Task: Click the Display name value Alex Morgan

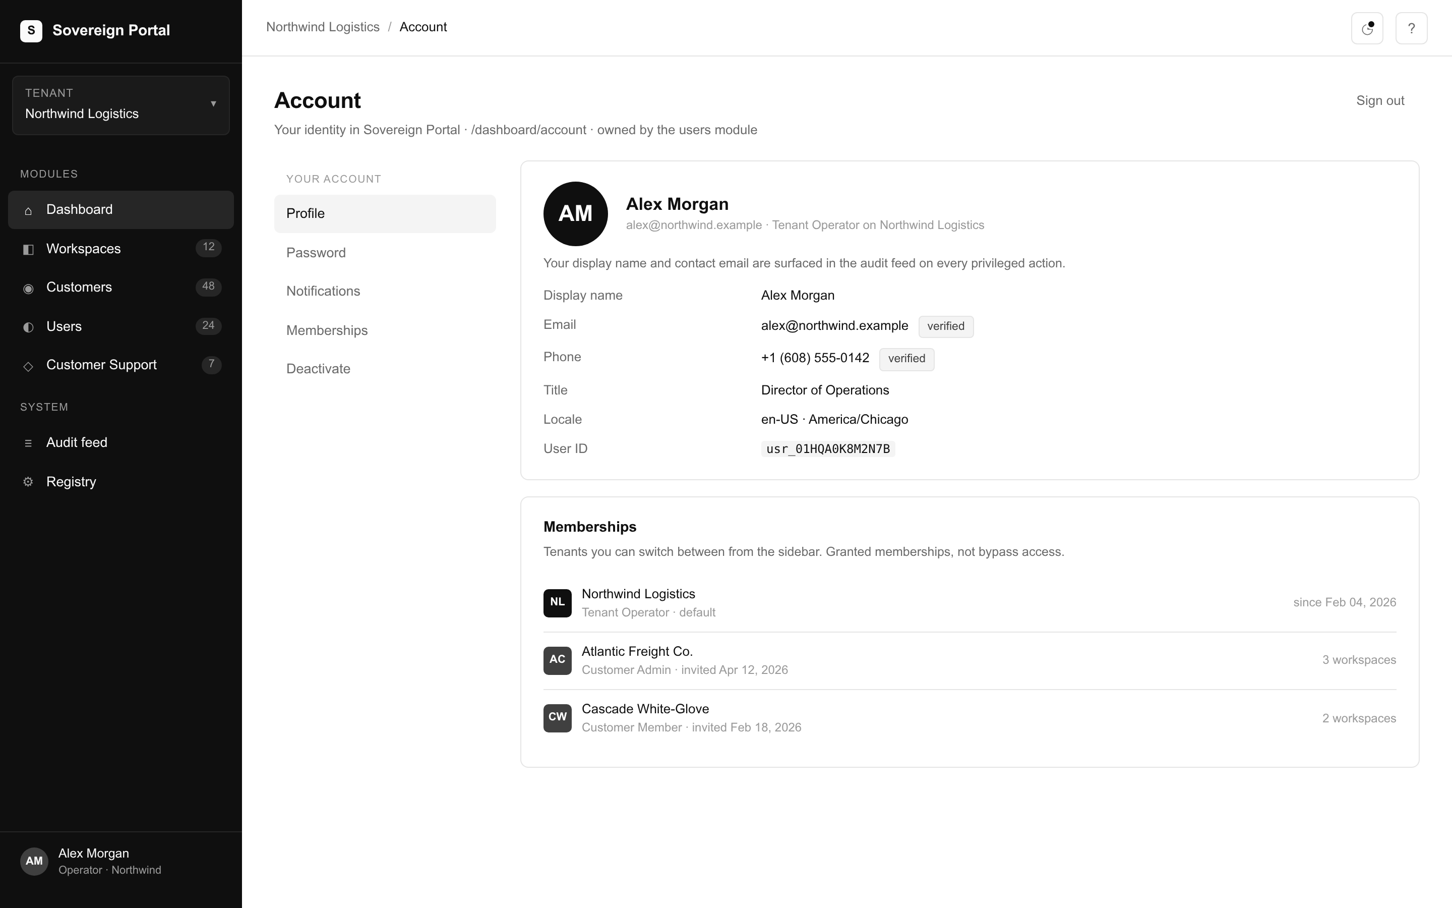Action: (x=798, y=296)
